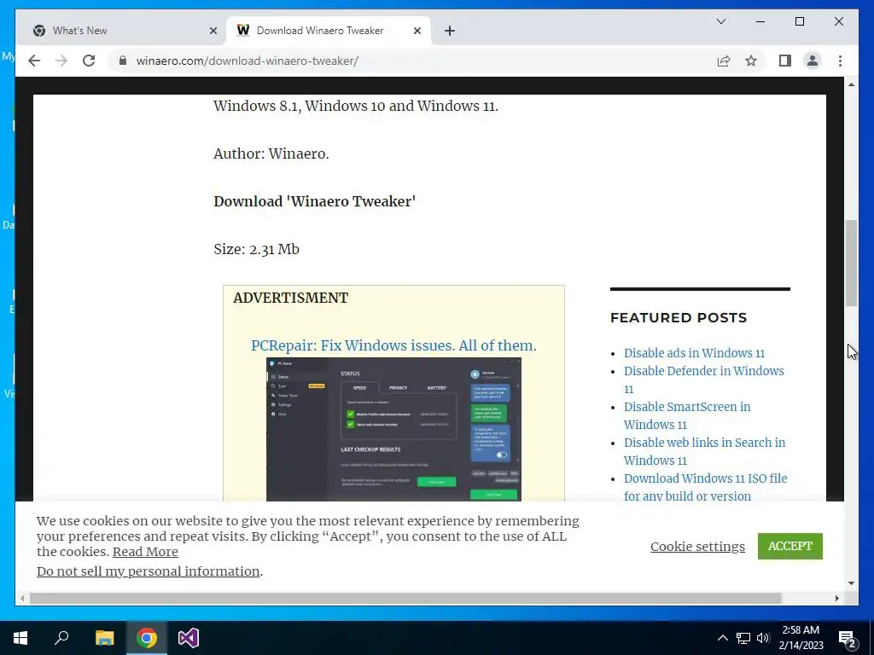874x655 pixels.
Task: Click the page scroll down arrow
Action: (x=851, y=583)
